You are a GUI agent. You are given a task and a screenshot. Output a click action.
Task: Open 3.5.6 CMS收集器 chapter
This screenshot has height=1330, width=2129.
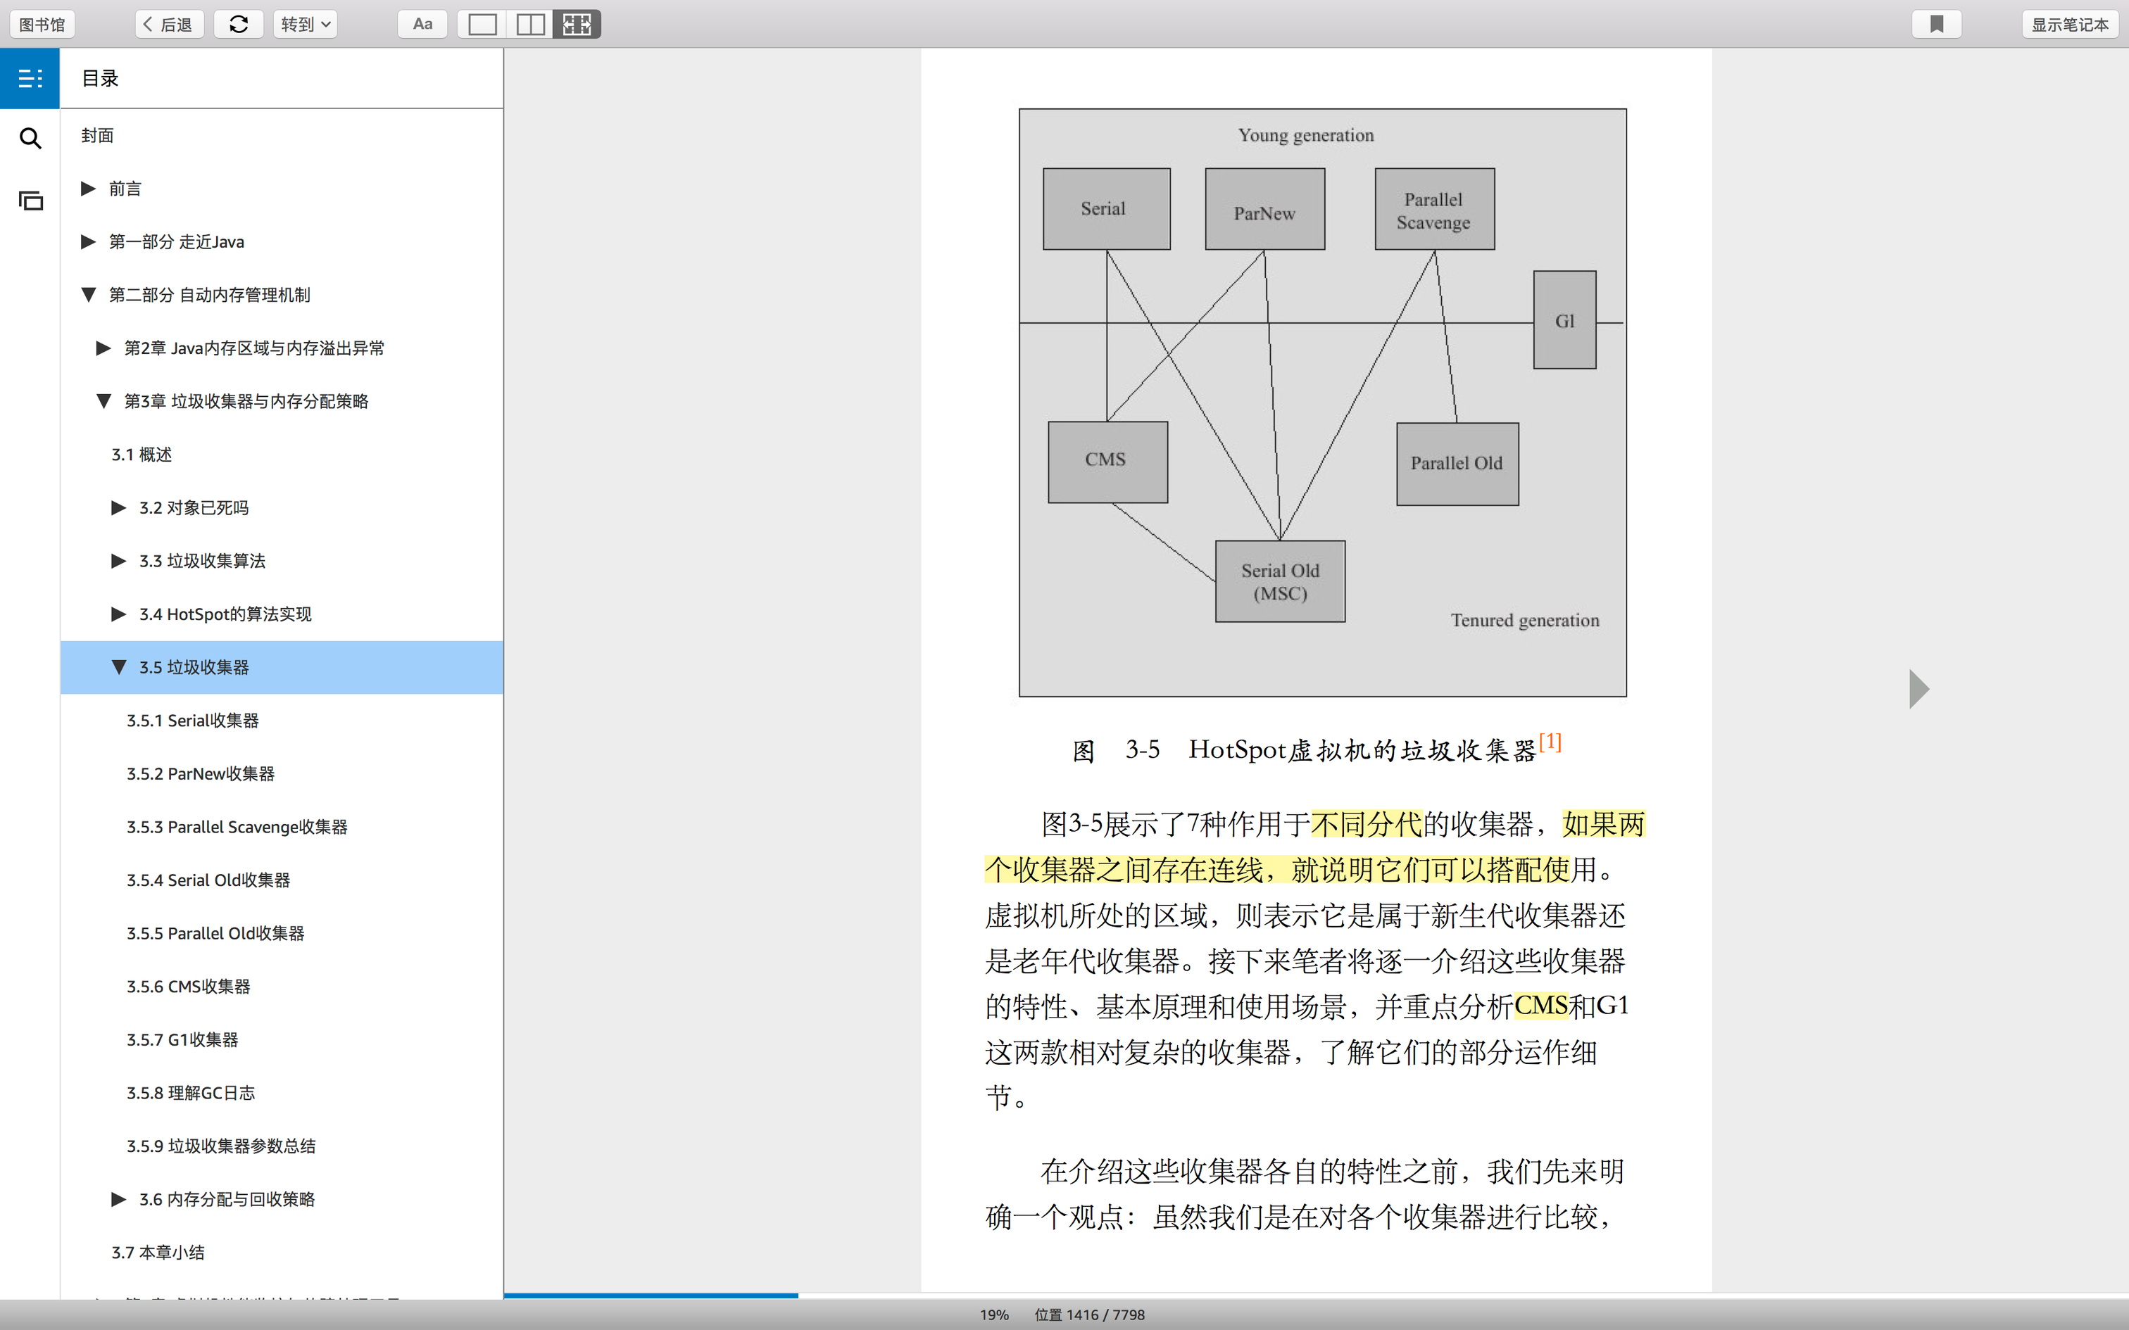click(188, 986)
